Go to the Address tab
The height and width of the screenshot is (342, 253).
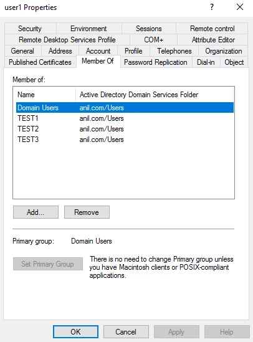[x=60, y=51]
